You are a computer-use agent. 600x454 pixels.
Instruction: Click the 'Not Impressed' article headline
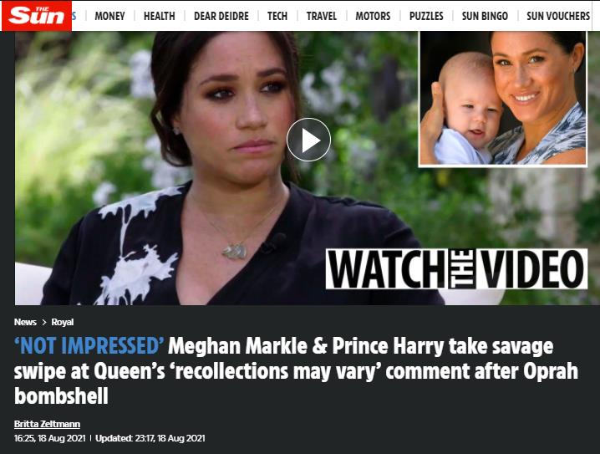coord(296,371)
